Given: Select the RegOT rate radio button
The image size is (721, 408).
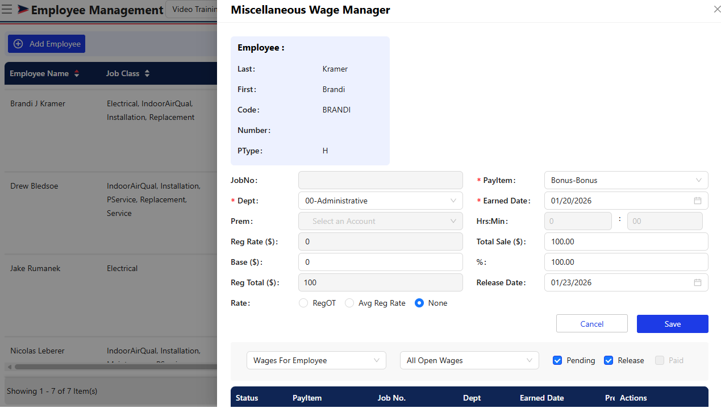Looking at the screenshot, I should click(x=303, y=303).
